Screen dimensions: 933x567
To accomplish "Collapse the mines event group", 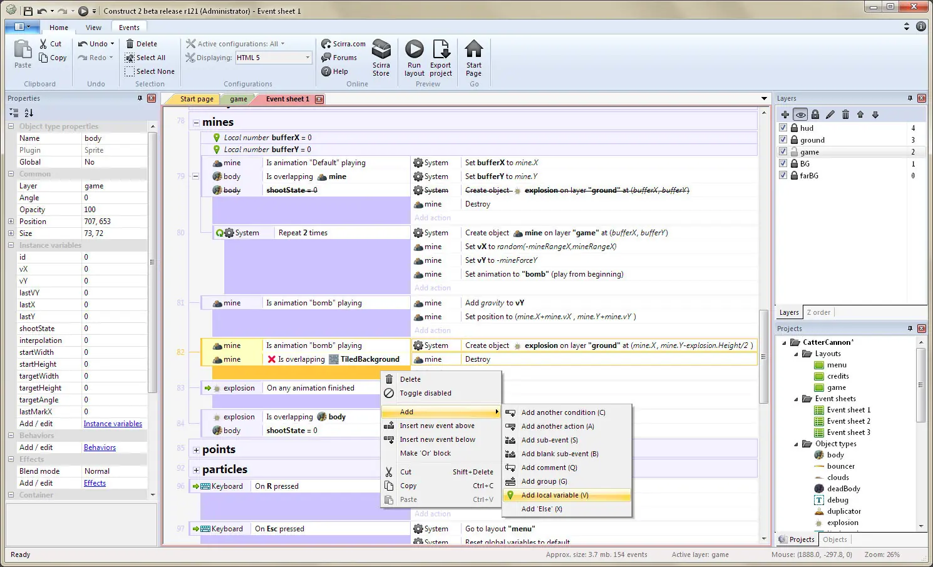I will coord(196,123).
